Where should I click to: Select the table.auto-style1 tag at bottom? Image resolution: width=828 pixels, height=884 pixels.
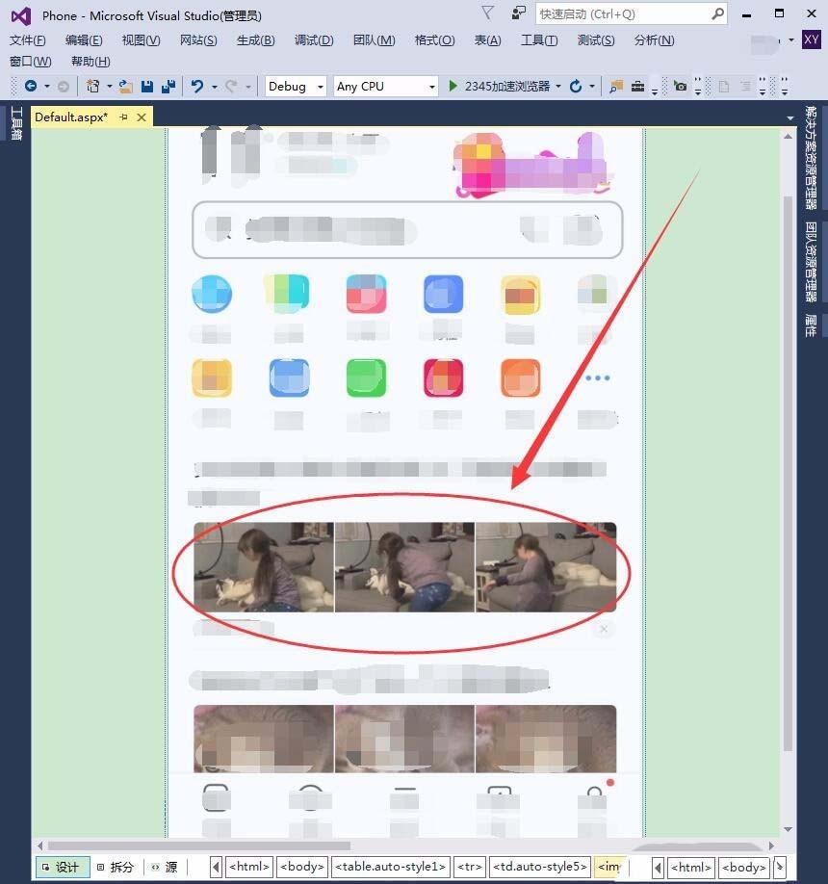pyautogui.click(x=390, y=867)
